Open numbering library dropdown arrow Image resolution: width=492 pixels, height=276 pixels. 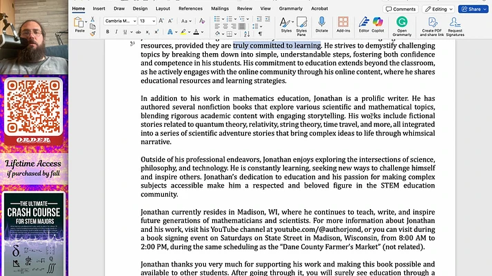[235, 19]
